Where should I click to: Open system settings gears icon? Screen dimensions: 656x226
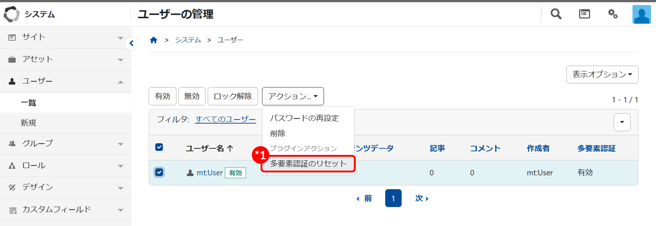click(x=613, y=14)
